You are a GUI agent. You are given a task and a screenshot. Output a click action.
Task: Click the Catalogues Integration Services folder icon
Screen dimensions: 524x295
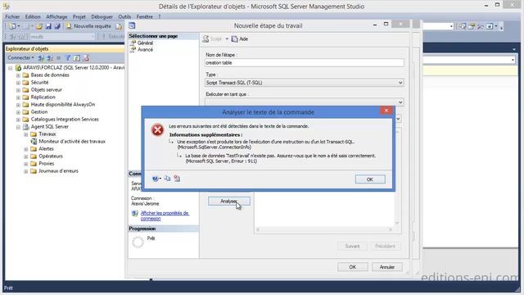(25, 120)
